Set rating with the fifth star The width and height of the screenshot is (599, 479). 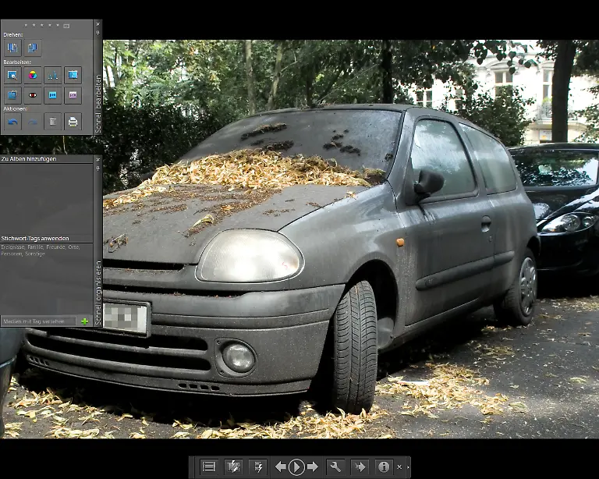click(58, 25)
